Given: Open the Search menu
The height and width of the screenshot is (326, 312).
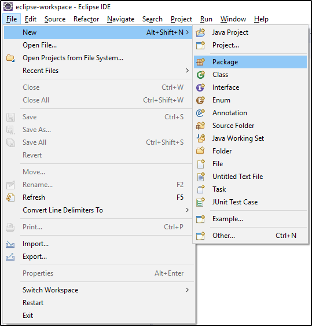Looking at the screenshot, I should point(152,19).
